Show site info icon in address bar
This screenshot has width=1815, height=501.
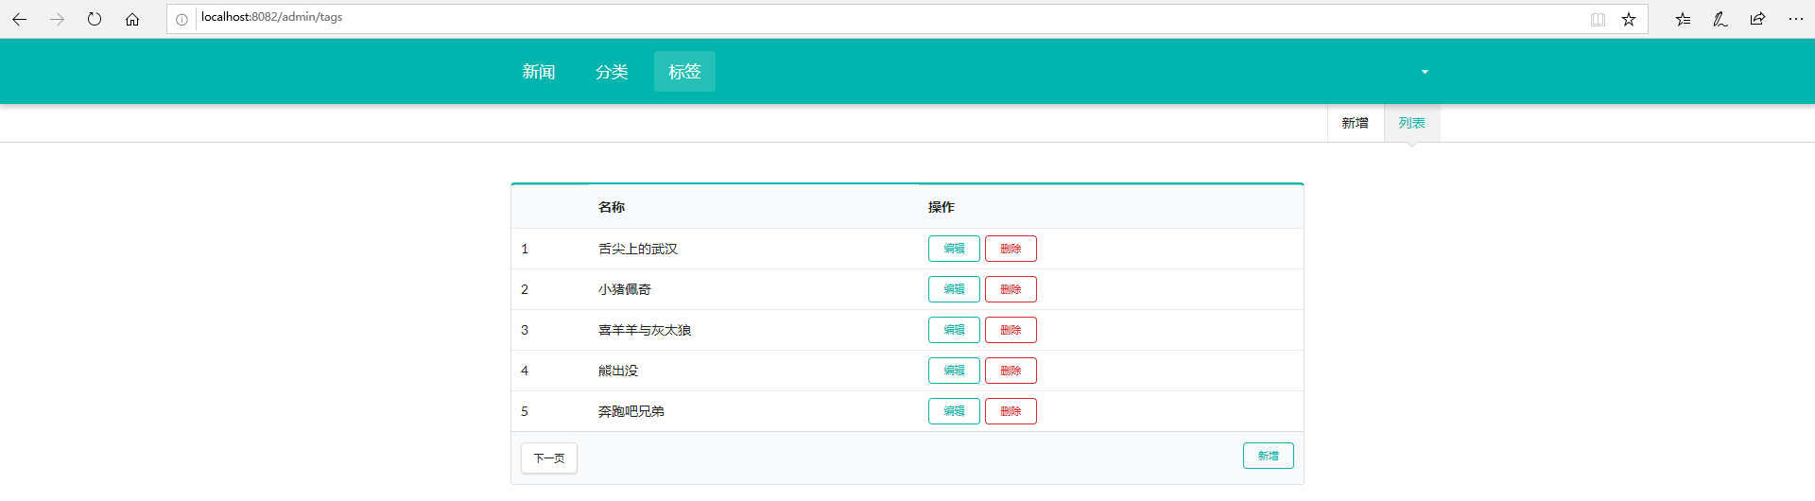coord(181,19)
